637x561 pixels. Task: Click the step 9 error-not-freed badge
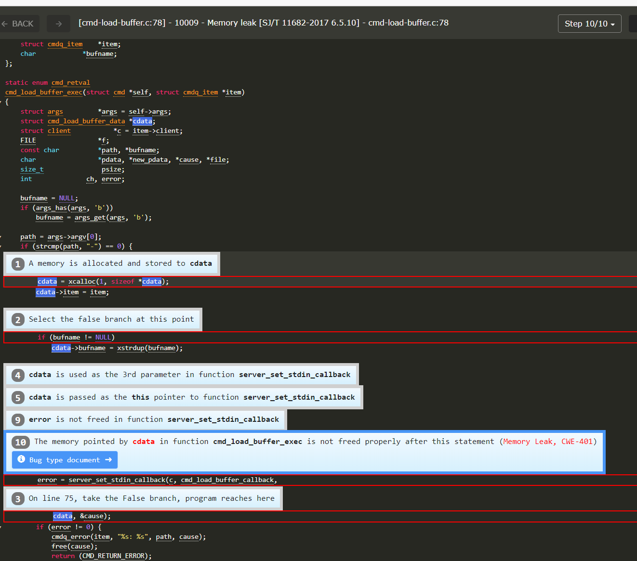(18, 419)
